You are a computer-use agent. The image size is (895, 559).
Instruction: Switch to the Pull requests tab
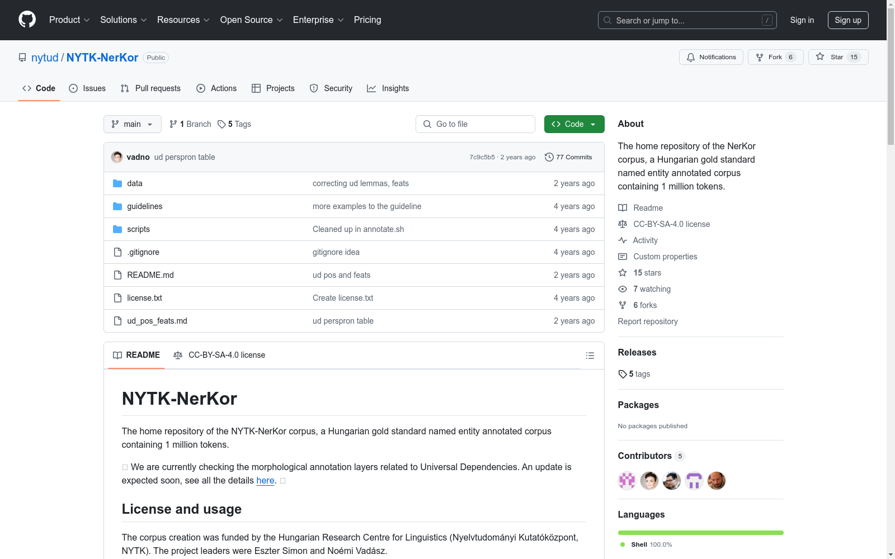click(150, 88)
